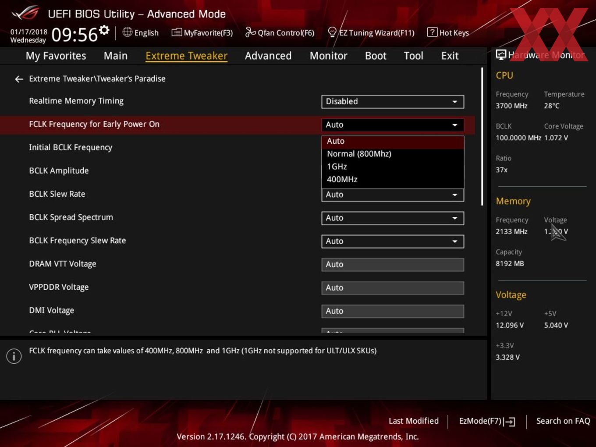This screenshot has width=596, height=447.
Task: Select DRAM VTT Voltage label
Action: pyautogui.click(x=63, y=264)
